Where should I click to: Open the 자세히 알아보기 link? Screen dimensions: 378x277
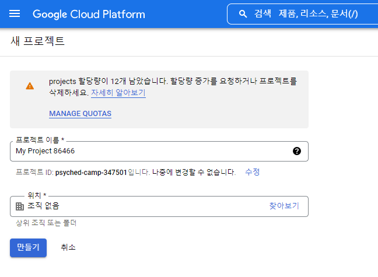[x=118, y=93]
